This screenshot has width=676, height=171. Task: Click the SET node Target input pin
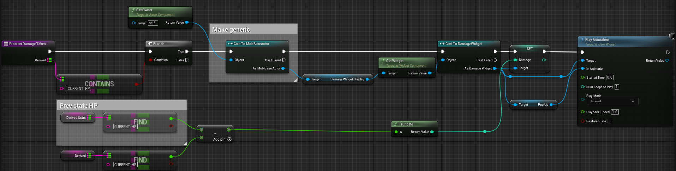point(515,68)
